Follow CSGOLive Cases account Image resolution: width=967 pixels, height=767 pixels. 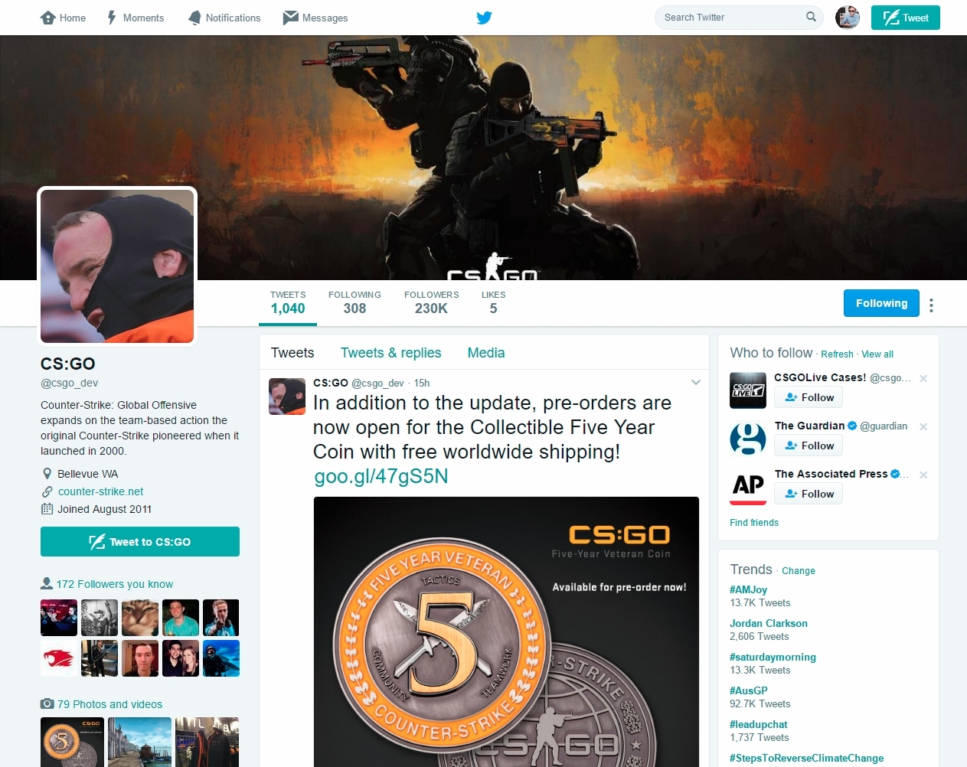808,397
